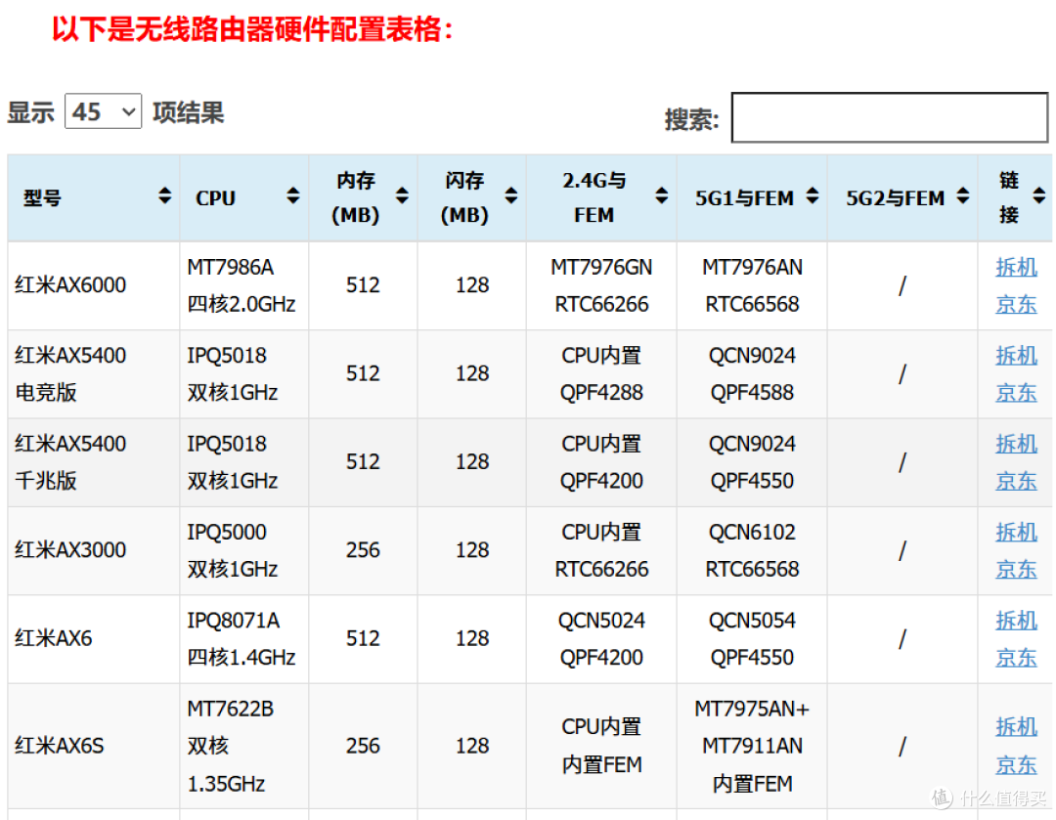The height and width of the screenshot is (820, 1056).
Task: Click the IPQ5000 双核1GHz CPU cell
Action: pyautogui.click(x=243, y=550)
